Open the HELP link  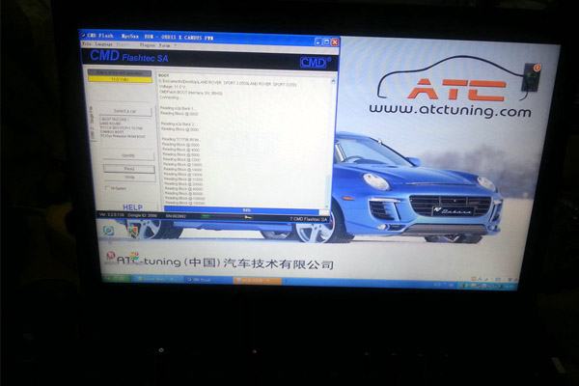coord(132,207)
